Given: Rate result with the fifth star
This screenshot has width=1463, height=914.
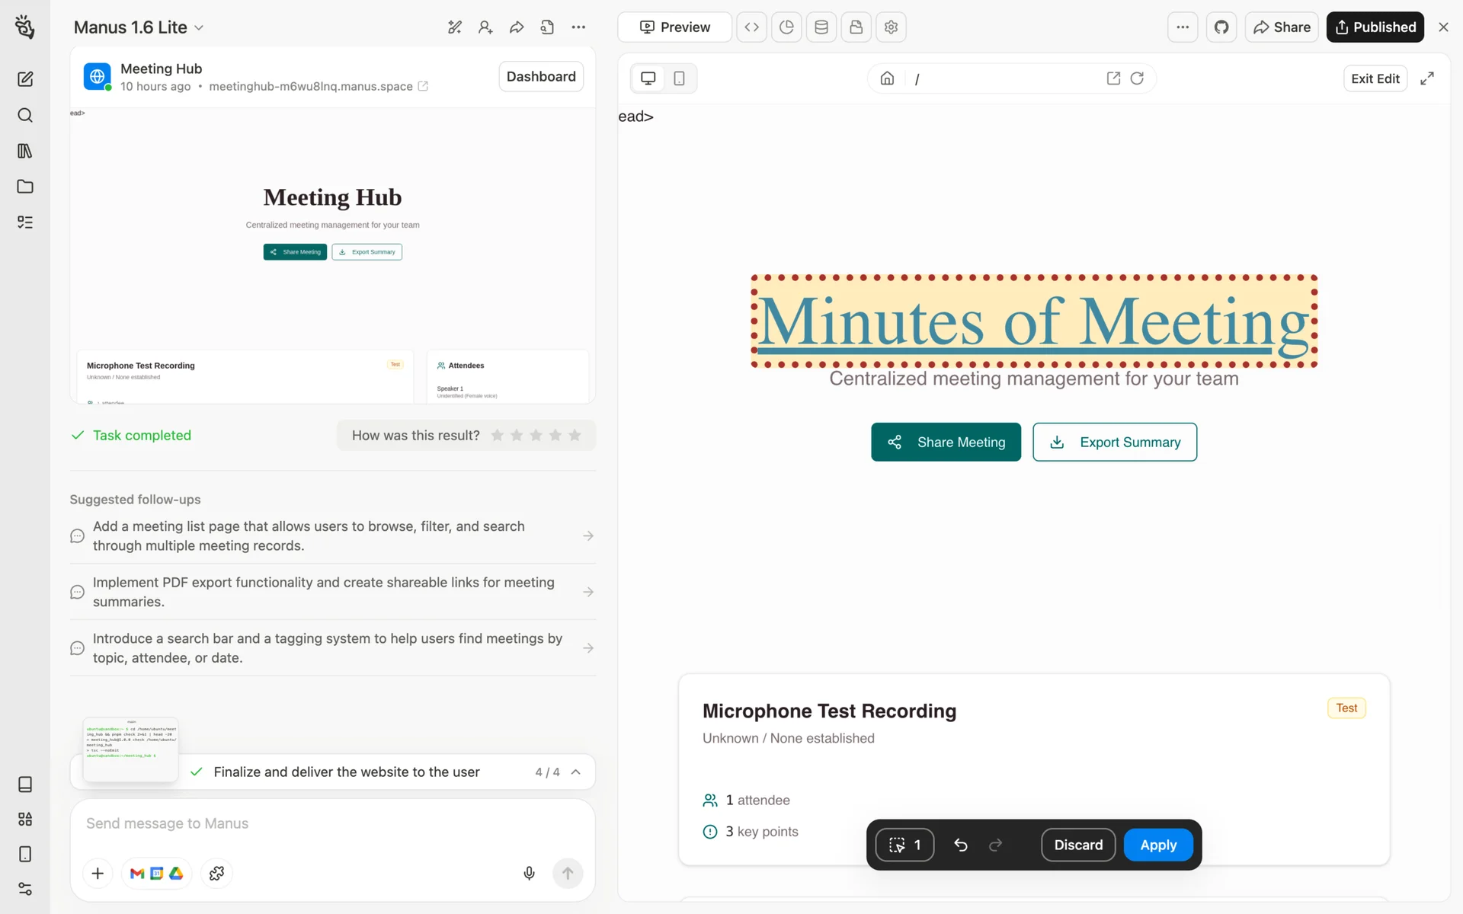Looking at the screenshot, I should tap(575, 435).
